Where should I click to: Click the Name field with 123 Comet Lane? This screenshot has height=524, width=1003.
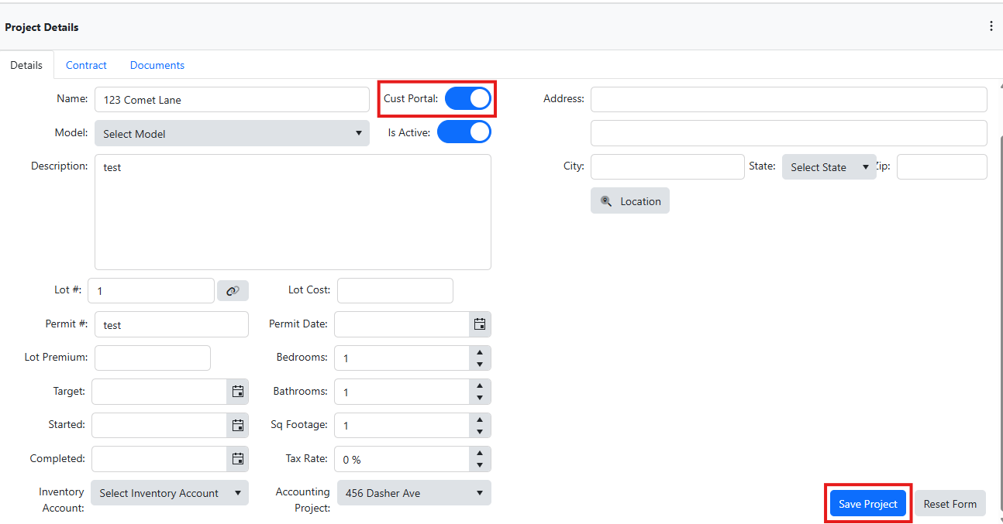coord(232,99)
